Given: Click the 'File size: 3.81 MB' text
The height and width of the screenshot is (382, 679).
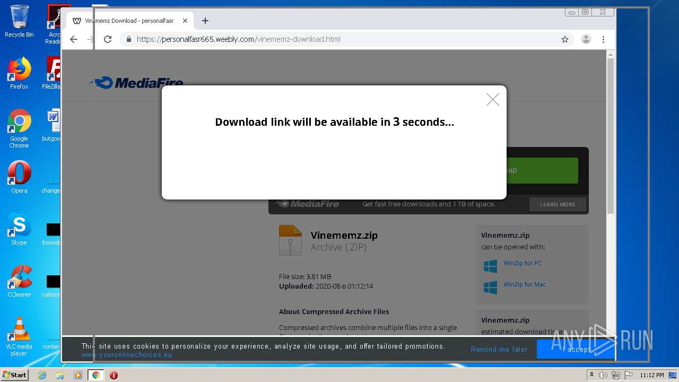Looking at the screenshot, I should 305,276.
